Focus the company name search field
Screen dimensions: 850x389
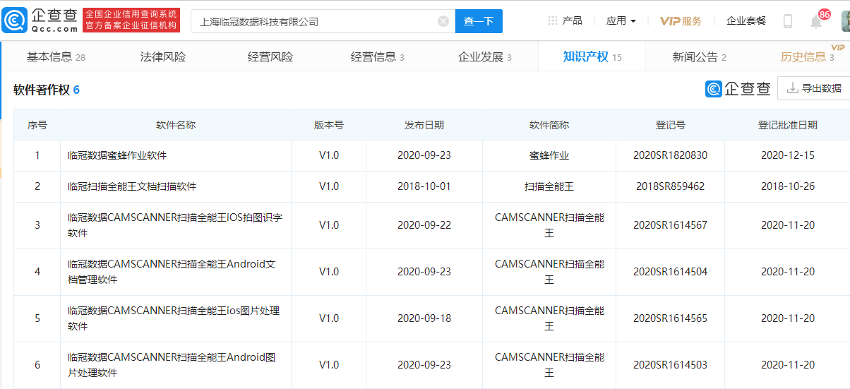click(323, 21)
